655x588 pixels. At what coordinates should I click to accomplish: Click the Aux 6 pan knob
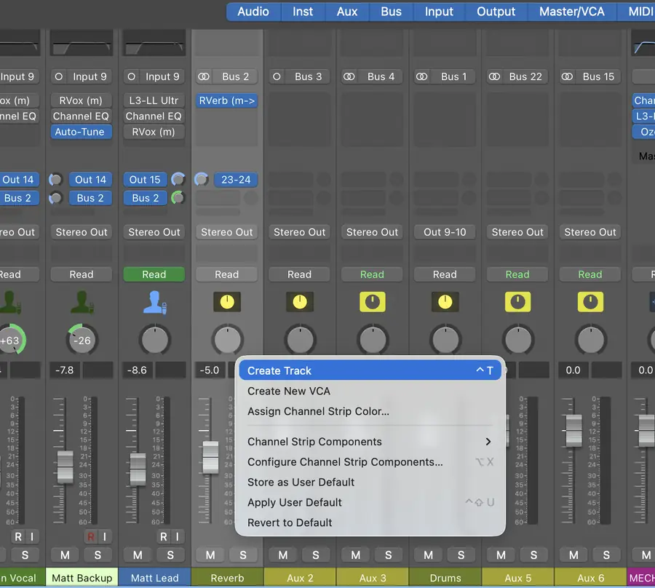[591, 340]
